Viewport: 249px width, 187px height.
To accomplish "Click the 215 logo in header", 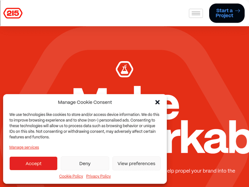I will [13, 13].
